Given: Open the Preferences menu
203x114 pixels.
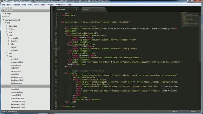Looking at the screenshot, I should point(61,5).
